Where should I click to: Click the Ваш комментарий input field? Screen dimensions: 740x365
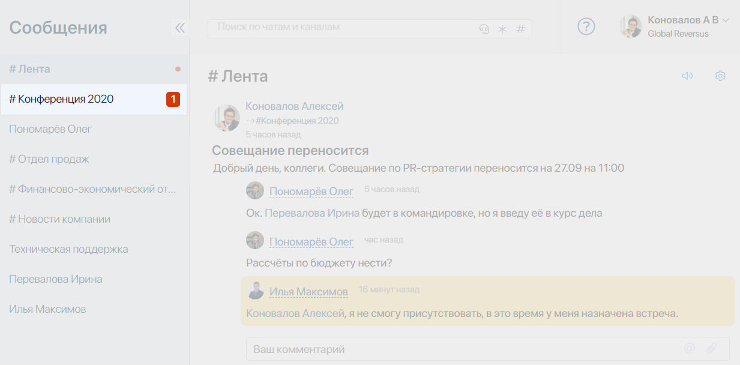[487, 349]
